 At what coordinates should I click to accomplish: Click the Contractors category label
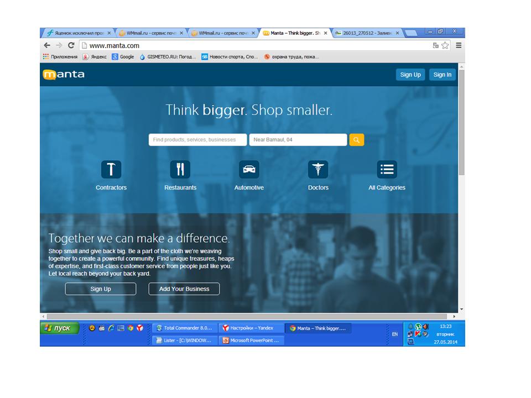click(x=111, y=187)
